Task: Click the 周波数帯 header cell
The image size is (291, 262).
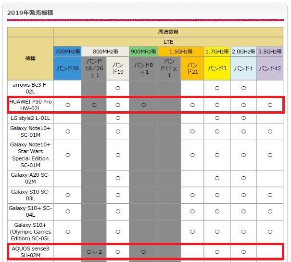Action: [168, 32]
